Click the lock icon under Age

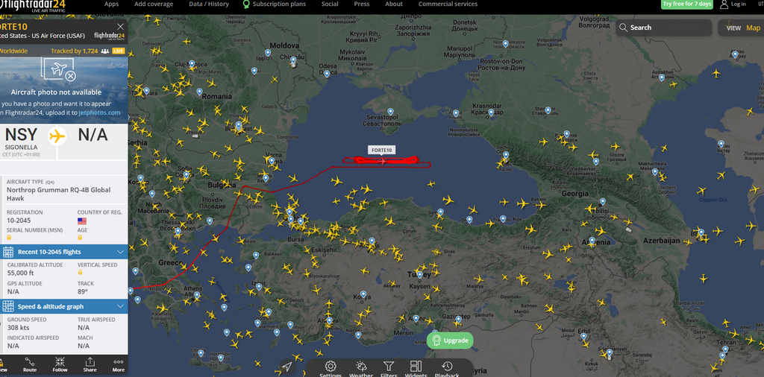(x=80, y=238)
